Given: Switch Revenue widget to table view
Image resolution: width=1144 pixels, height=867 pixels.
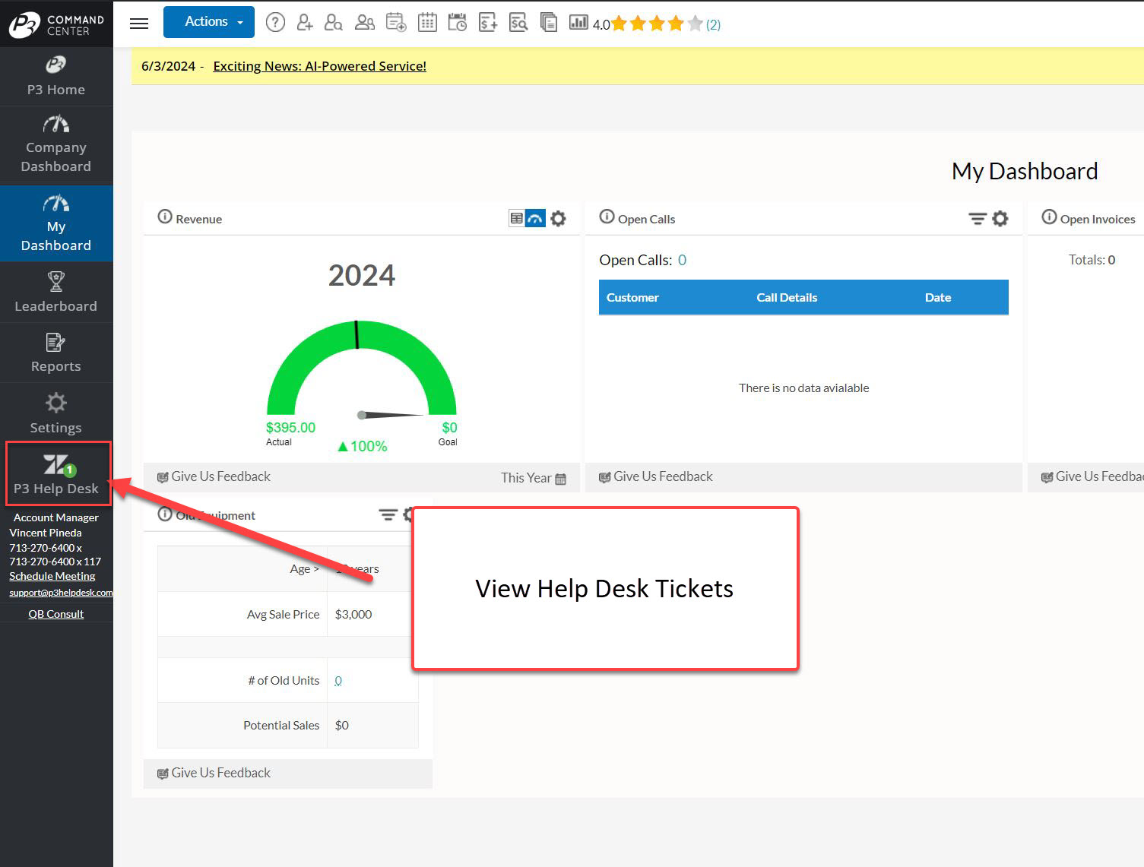Looking at the screenshot, I should [517, 218].
